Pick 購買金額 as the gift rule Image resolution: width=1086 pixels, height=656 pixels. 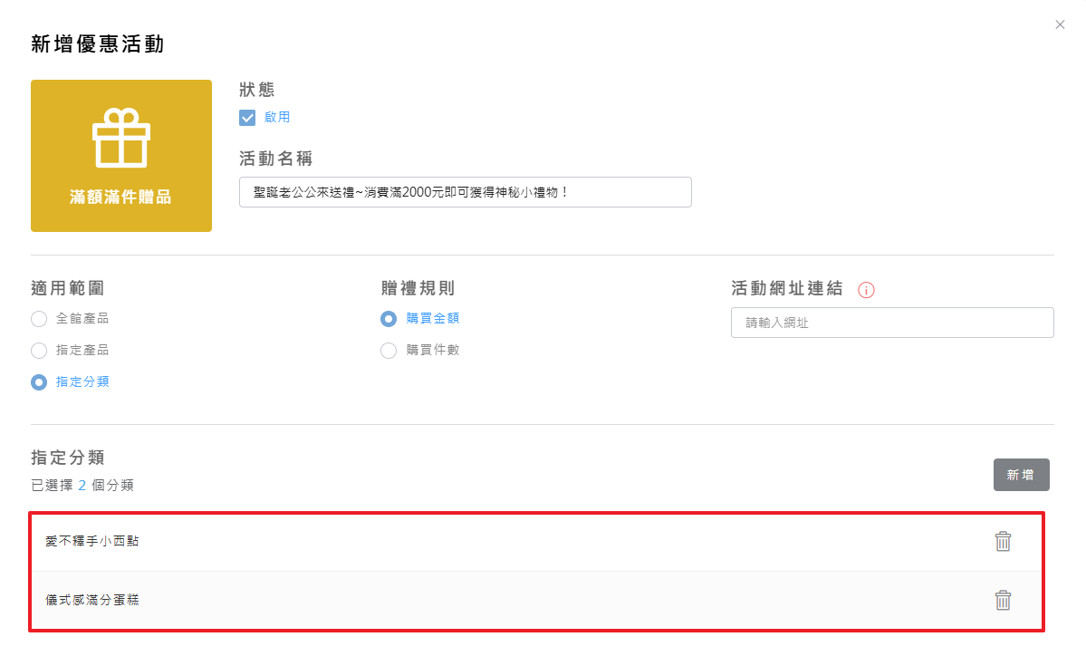pyautogui.click(x=389, y=319)
